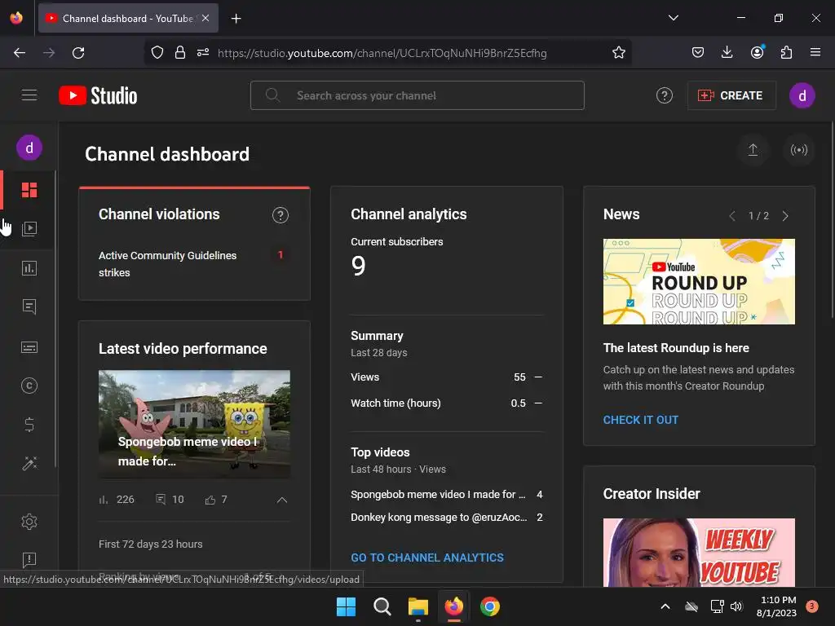Click the channel avatar in the sidebar
Viewport: 835px width, 626px height.
(29, 148)
